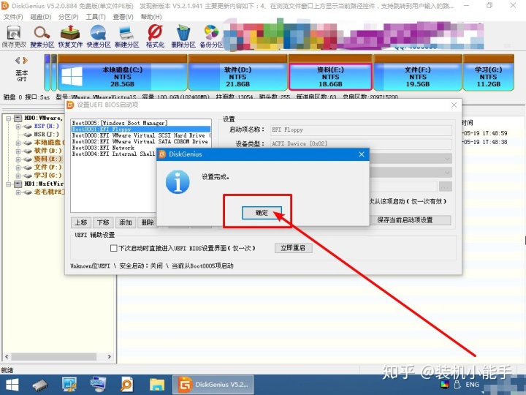Open the 查看(V) menu
The width and height of the screenshot is (526, 395).
(x=123, y=17)
